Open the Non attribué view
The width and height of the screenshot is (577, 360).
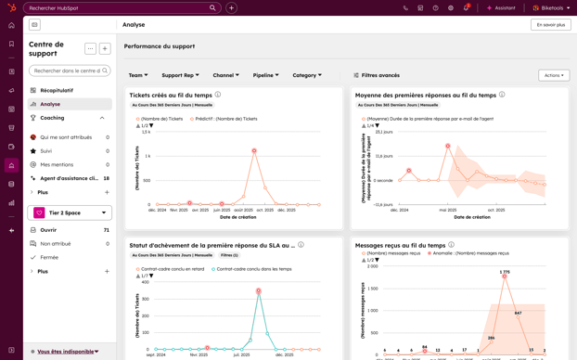click(x=70, y=244)
